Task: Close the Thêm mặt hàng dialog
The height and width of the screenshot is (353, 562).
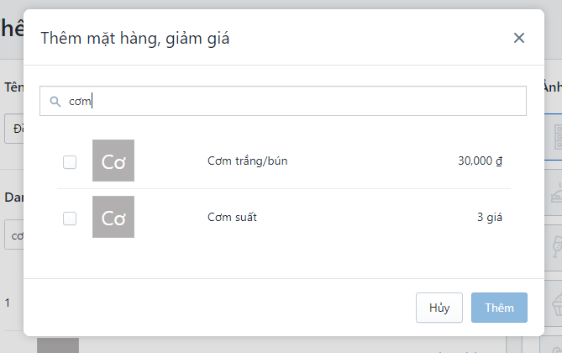Action: 518,38
